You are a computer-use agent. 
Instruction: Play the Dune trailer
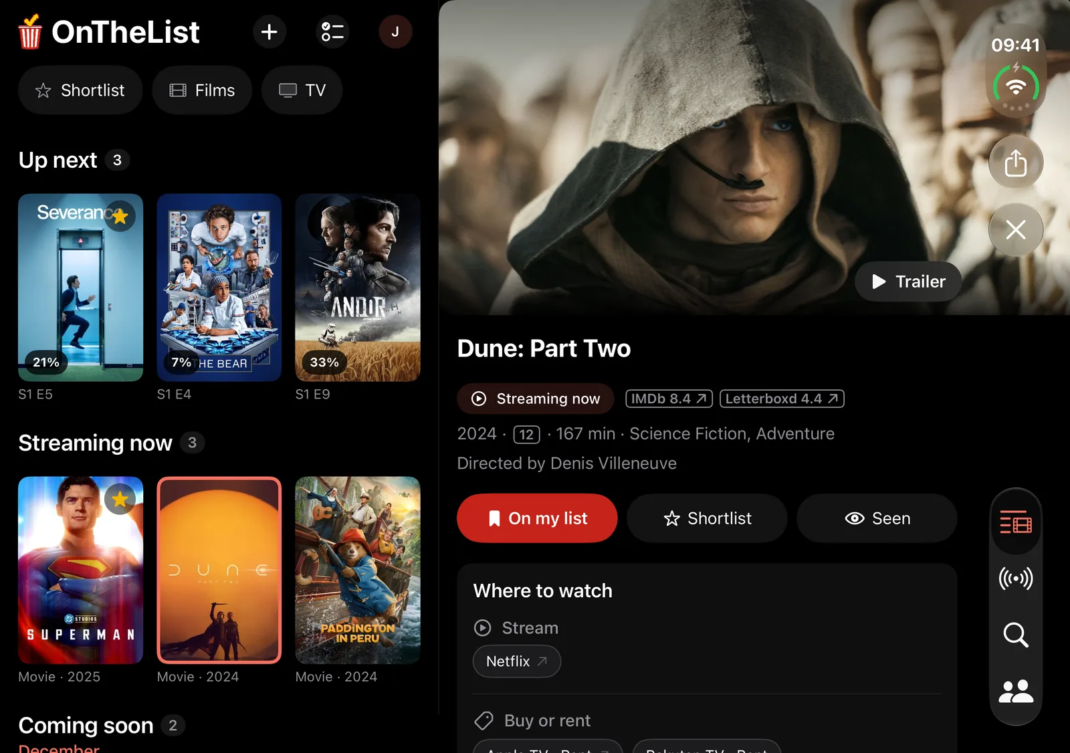pyautogui.click(x=908, y=282)
